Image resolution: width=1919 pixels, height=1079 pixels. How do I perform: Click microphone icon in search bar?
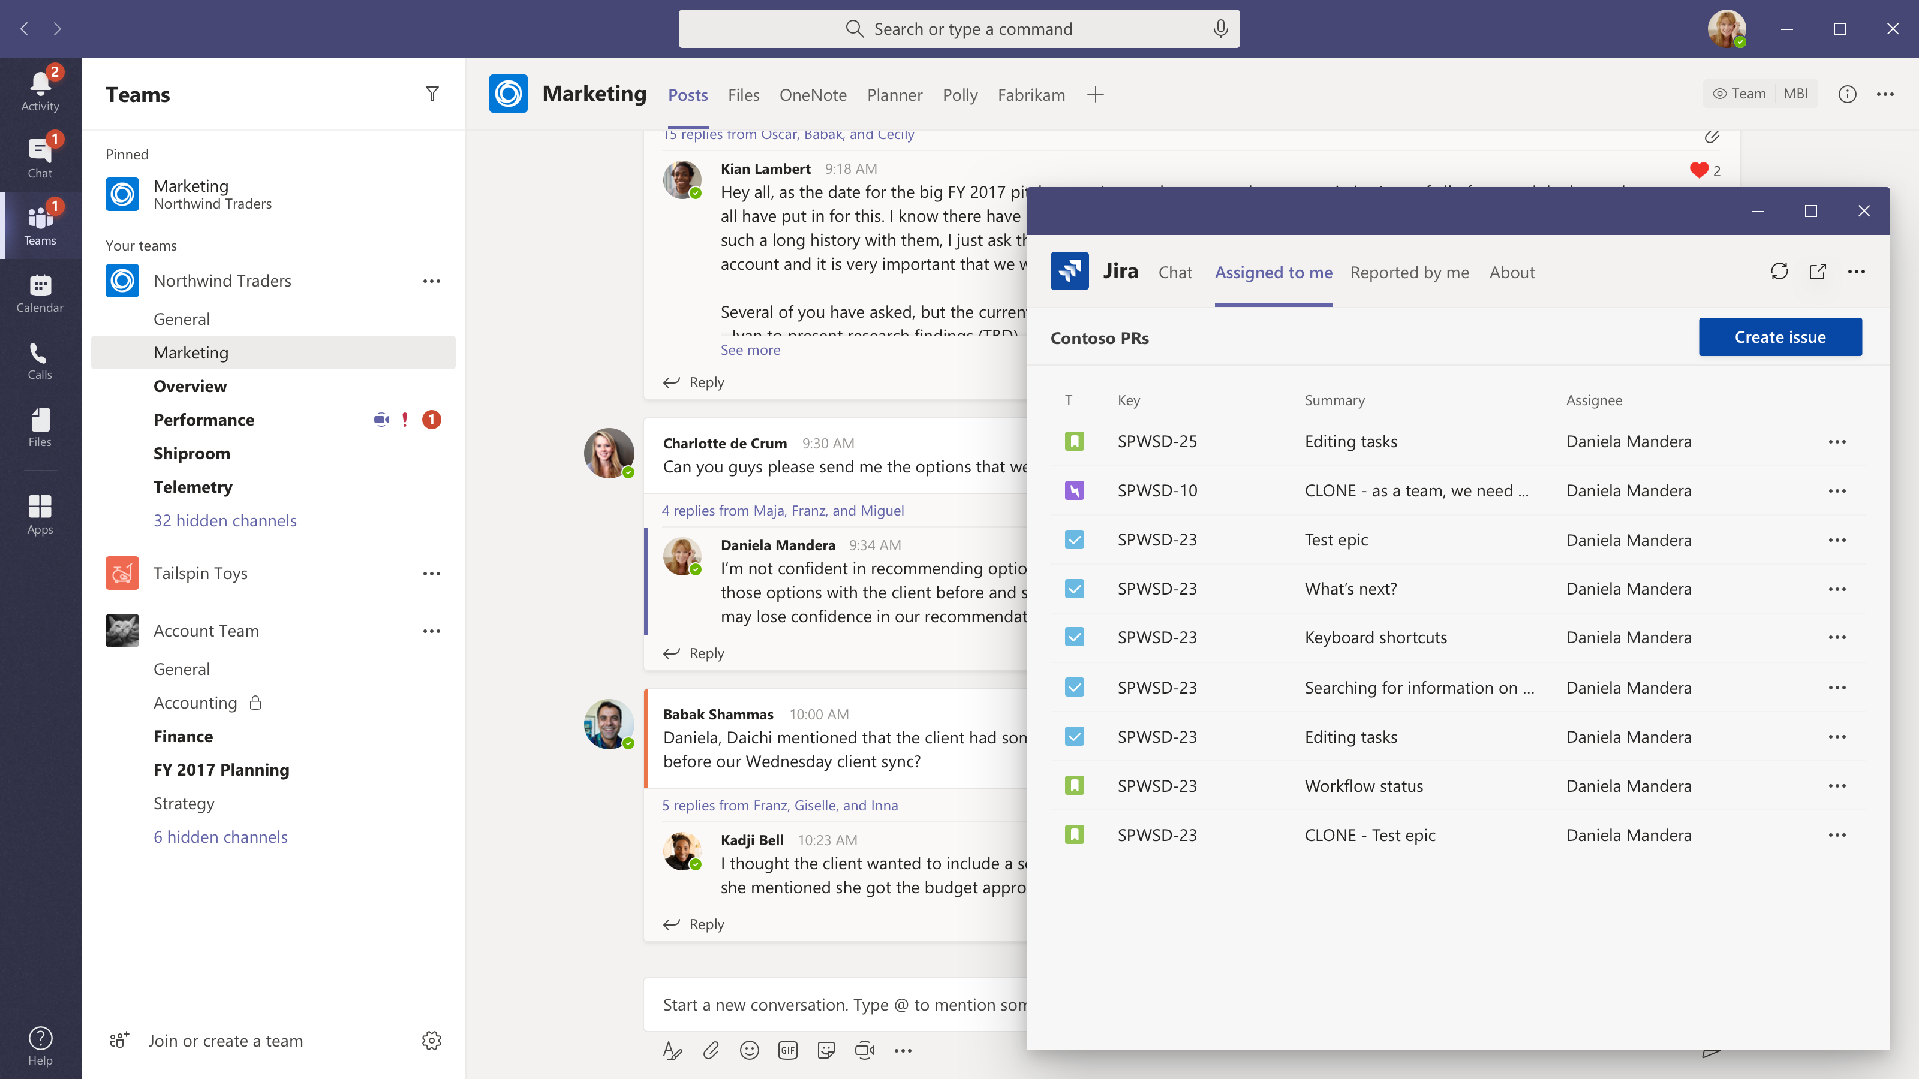coord(1220,29)
